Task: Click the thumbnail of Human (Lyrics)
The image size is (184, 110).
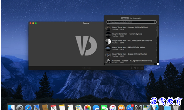Action: click(x=108, y=35)
